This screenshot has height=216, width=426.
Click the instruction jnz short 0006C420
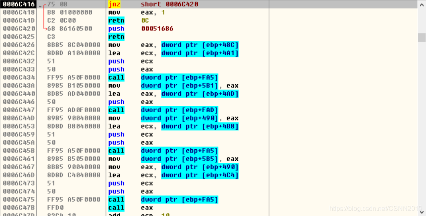point(153,4)
